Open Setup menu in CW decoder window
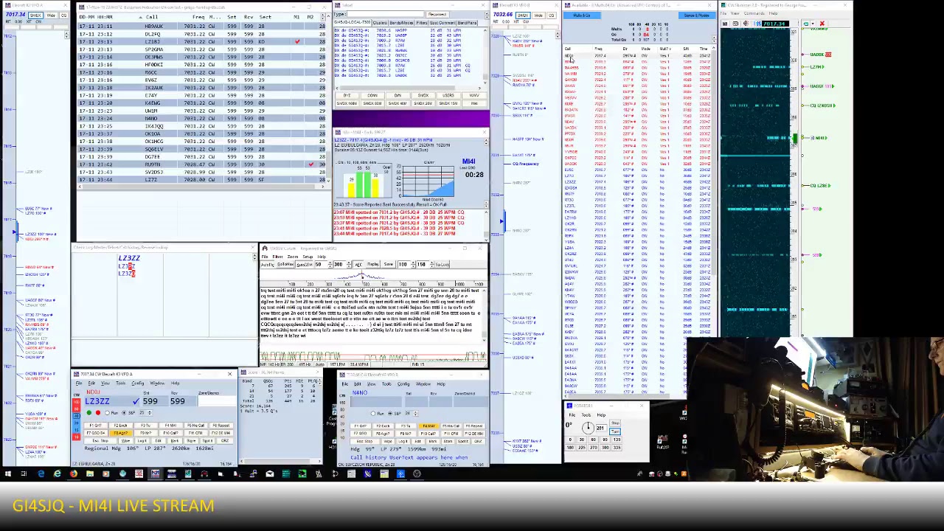The image size is (944, 531). (x=308, y=257)
